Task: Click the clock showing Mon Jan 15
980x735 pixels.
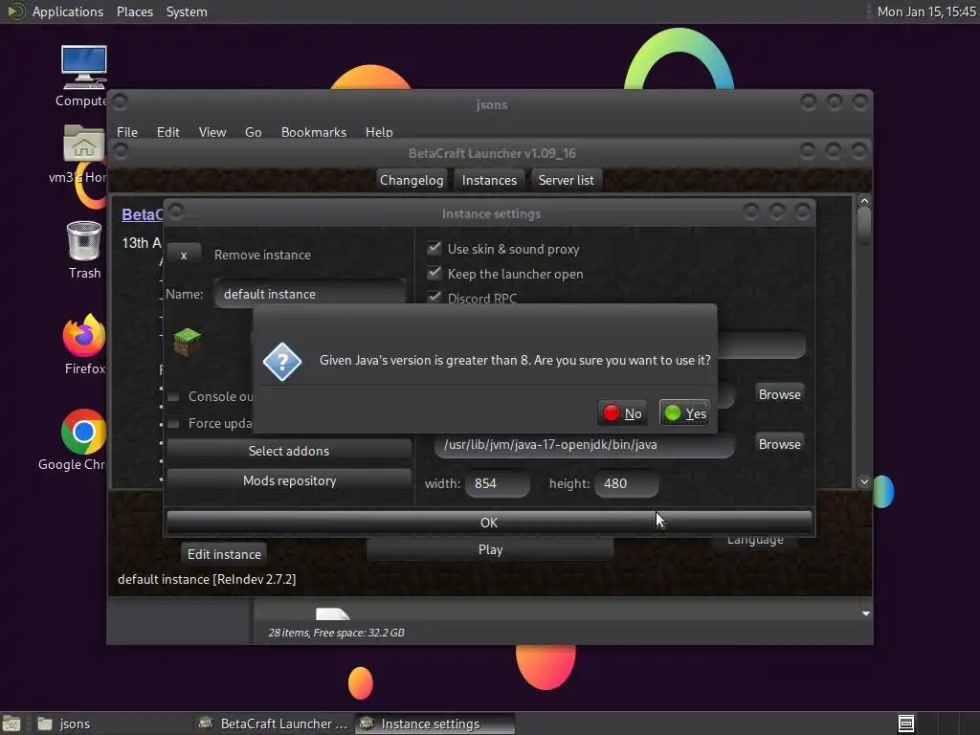Action: pyautogui.click(x=926, y=11)
